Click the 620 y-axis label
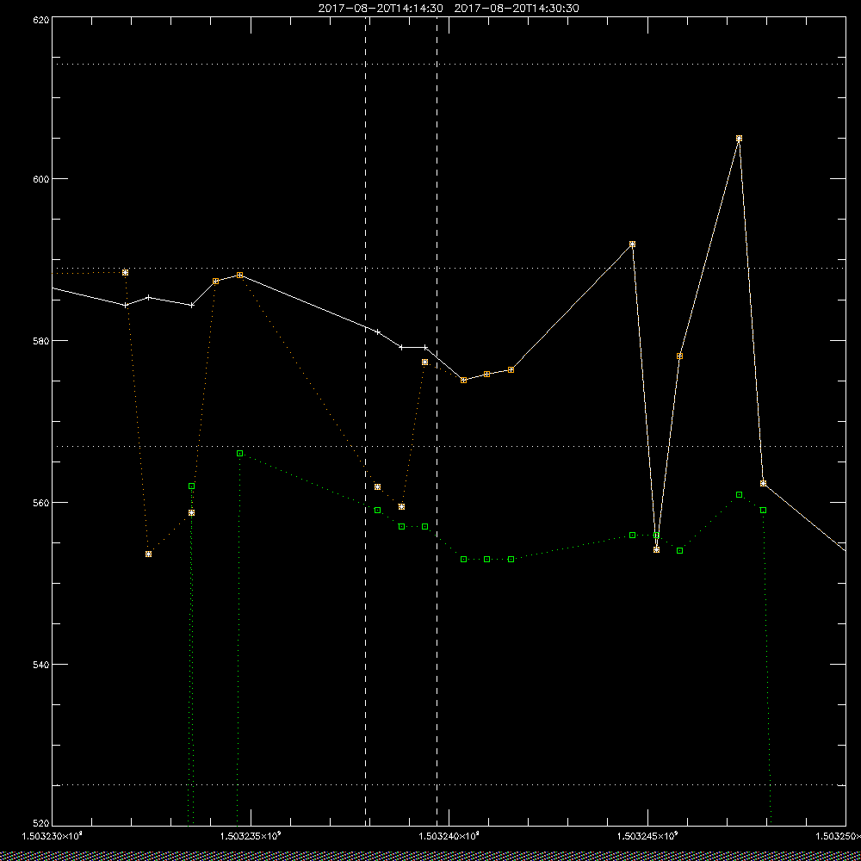861x861 pixels. pos(41,19)
